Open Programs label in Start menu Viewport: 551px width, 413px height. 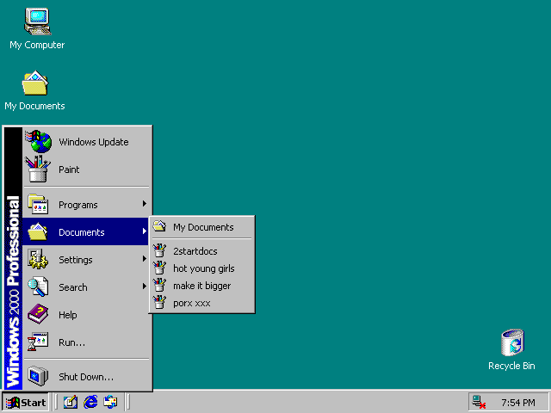coord(78,205)
